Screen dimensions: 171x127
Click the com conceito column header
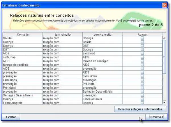coord(102,34)
